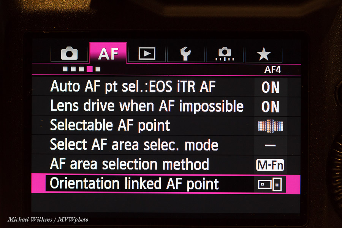The height and width of the screenshot is (228, 342).
Task: Open the Setup wrench tab
Action: coord(185,54)
